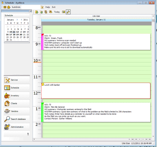Click first new-item icon with green plus
The width and height of the screenshot is (157, 147).
[37, 12]
